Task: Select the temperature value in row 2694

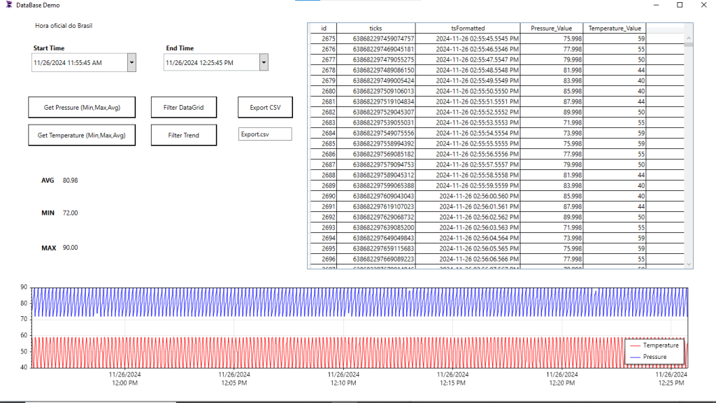Action: click(x=615, y=239)
